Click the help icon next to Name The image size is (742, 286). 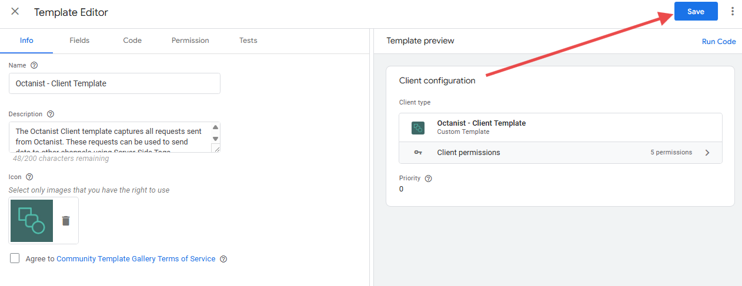(34, 65)
